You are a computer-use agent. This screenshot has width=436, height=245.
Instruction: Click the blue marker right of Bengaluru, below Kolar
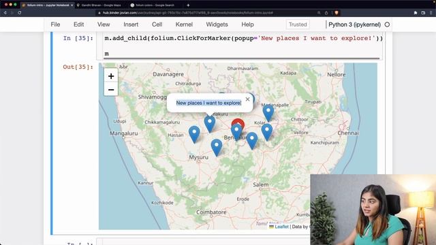coord(252,140)
